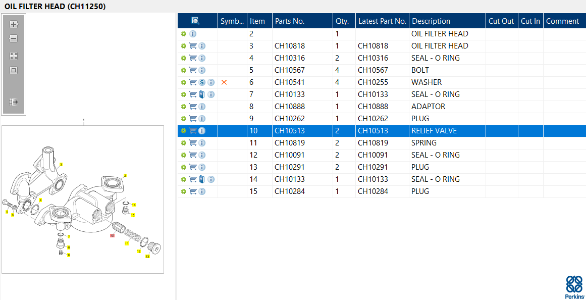Click the Description column header

(x=448, y=21)
